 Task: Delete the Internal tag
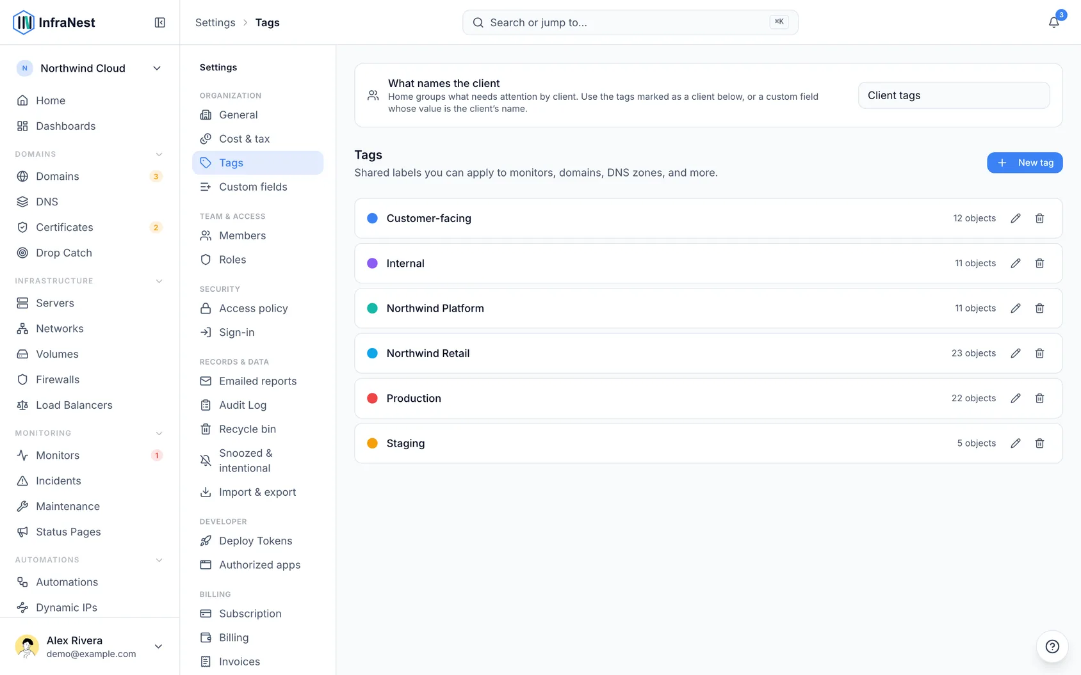click(1040, 263)
